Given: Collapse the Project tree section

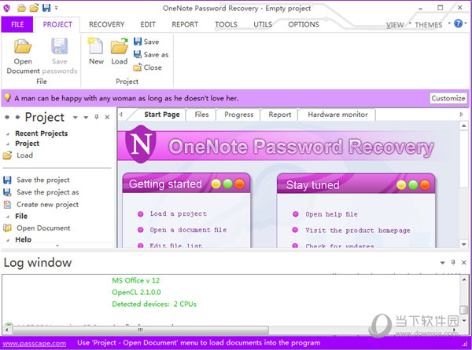Looking at the screenshot, I should coord(8,144).
